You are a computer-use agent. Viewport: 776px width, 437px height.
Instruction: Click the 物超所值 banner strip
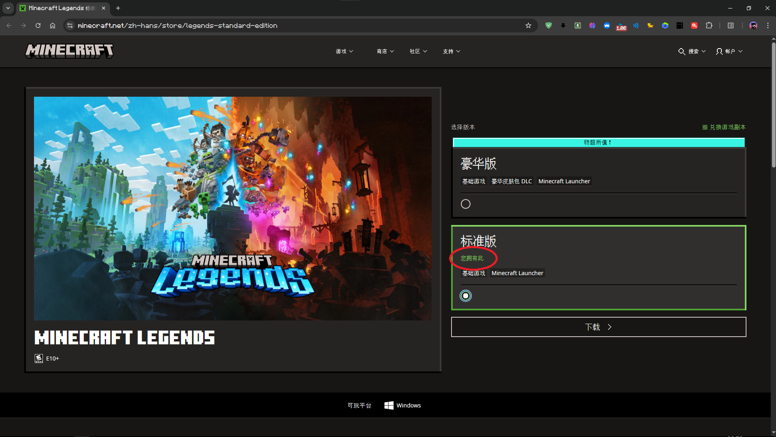point(598,142)
